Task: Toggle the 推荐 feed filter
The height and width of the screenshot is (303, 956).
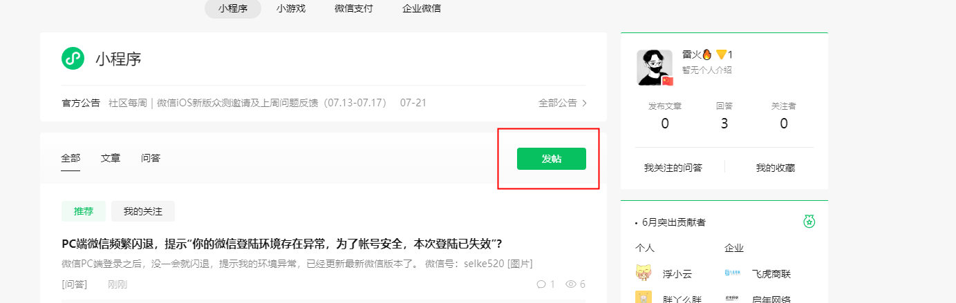Action: point(84,211)
